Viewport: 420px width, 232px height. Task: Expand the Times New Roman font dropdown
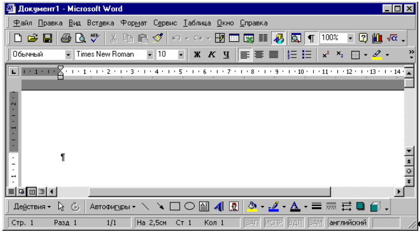click(150, 55)
